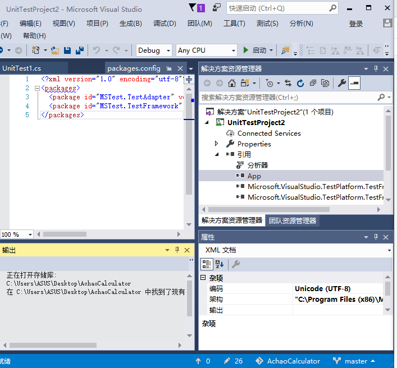Click the Save toolbar icon
Viewport: 397px width, 368px height.
click(67, 50)
